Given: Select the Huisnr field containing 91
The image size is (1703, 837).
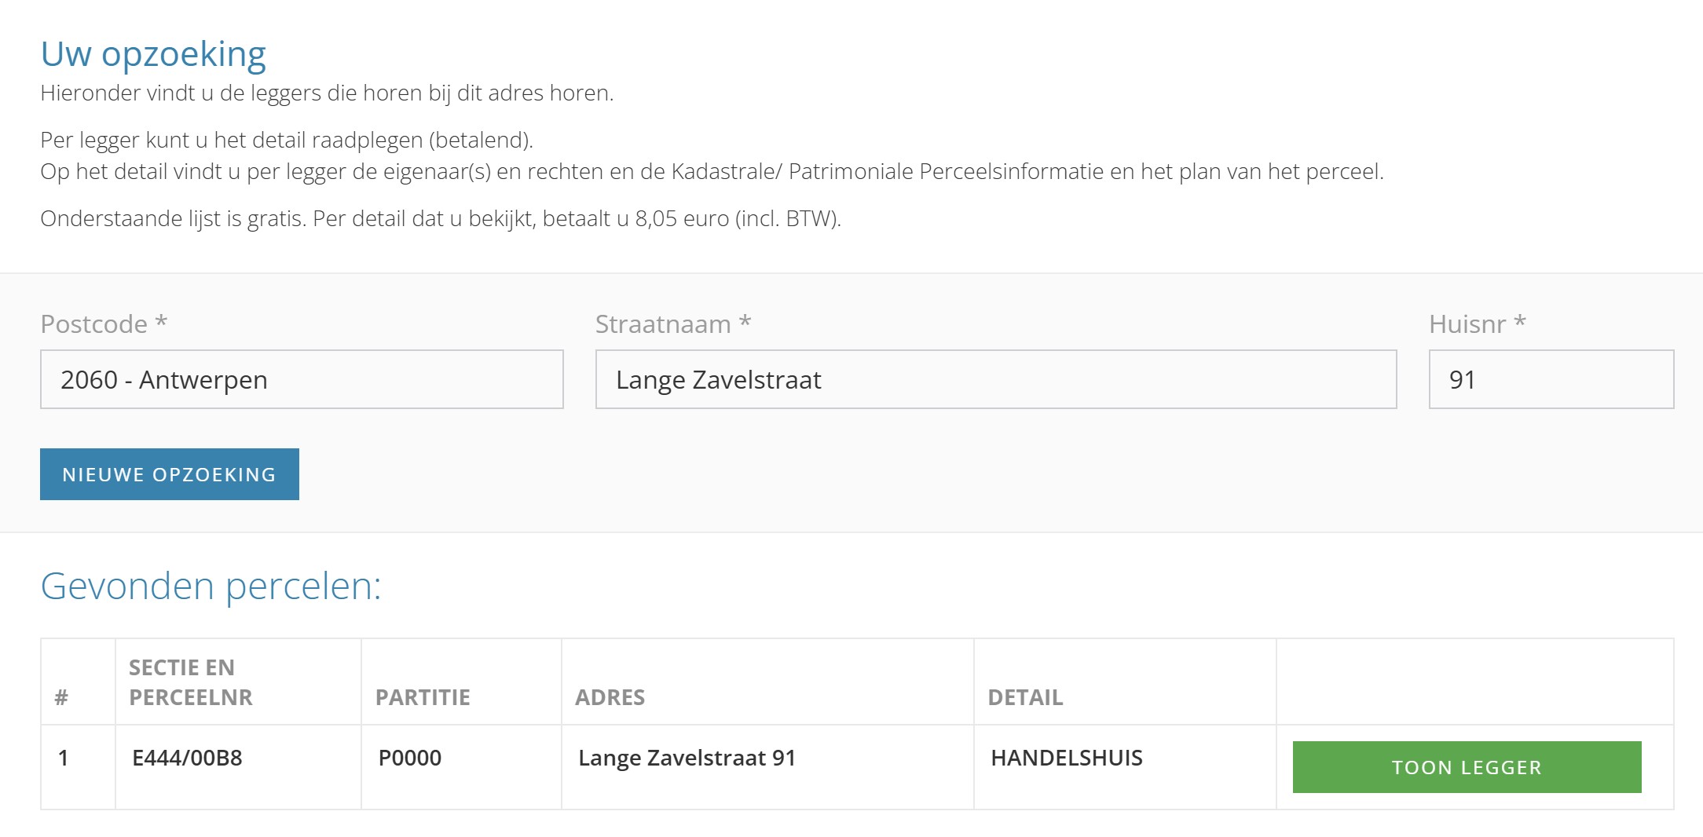Looking at the screenshot, I should [x=1551, y=379].
